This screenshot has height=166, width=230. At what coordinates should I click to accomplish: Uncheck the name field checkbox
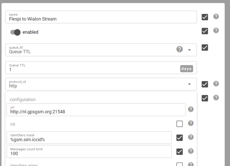coord(205,17)
